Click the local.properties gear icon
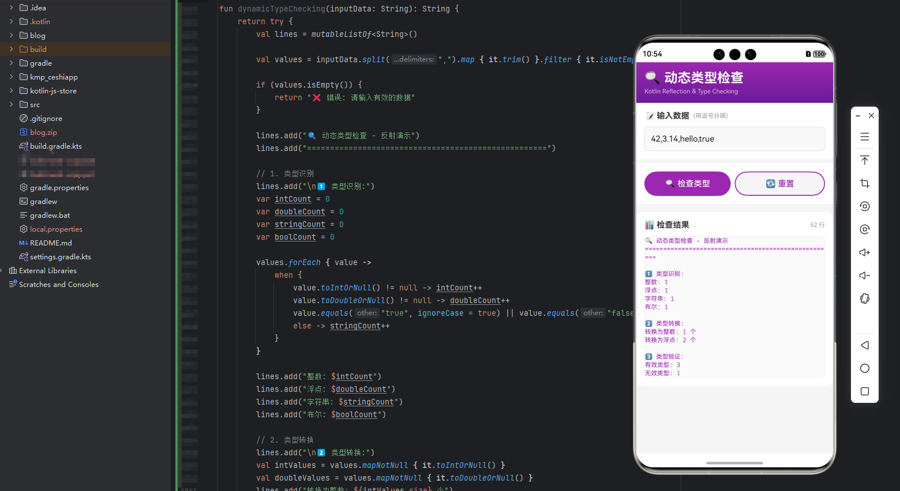This screenshot has height=491, width=900. pos(24,229)
